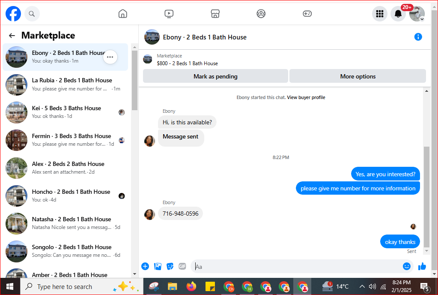
Task: Open the Marketplace storefront icon
Action: [215, 14]
